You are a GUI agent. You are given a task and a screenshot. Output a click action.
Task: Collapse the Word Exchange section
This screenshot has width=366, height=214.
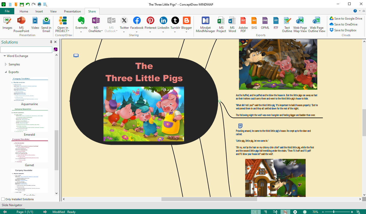tap(5, 56)
